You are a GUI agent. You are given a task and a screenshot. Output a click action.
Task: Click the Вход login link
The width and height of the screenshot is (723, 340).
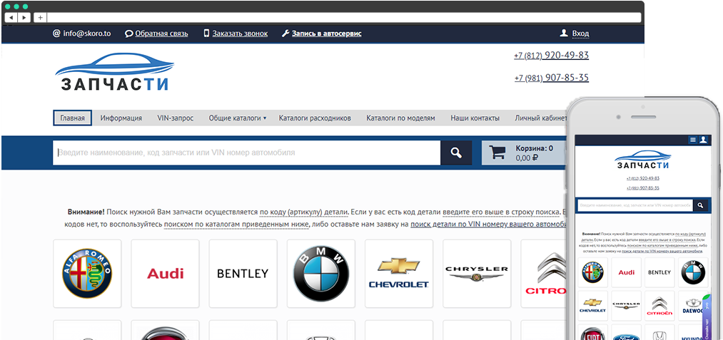pos(580,34)
